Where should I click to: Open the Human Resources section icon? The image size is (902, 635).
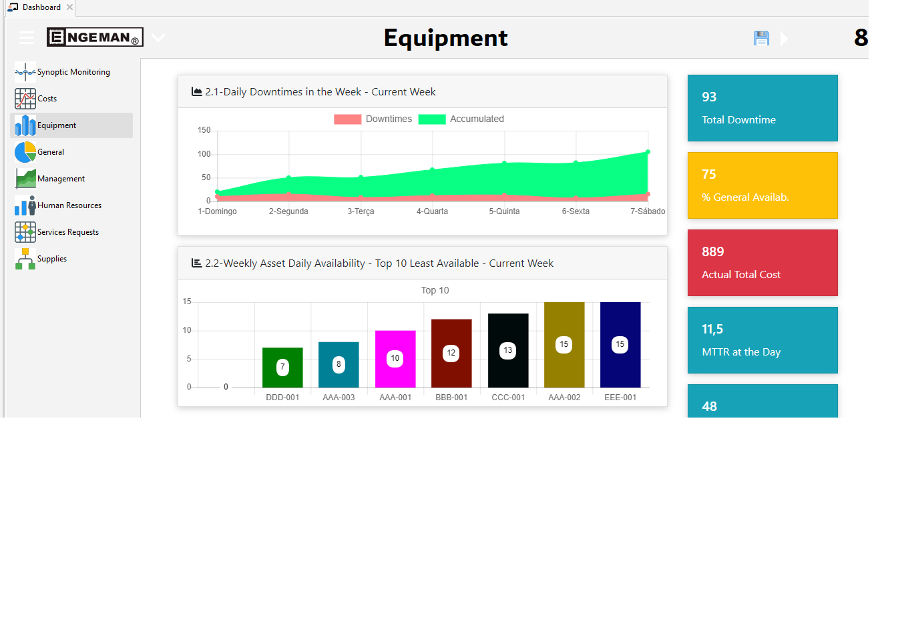point(25,205)
